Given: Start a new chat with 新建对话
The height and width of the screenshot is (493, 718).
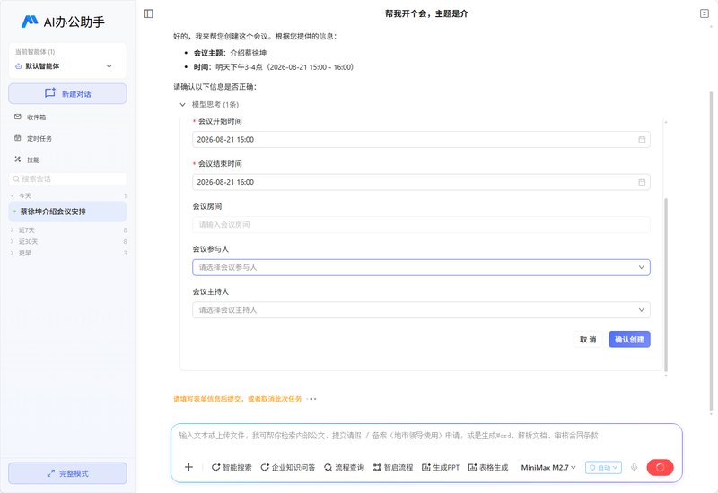Looking at the screenshot, I should pos(68,93).
